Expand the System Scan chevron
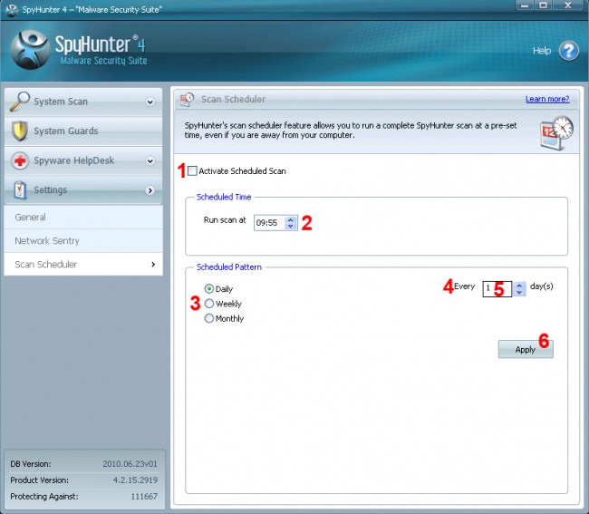The width and height of the screenshot is (589, 514). 150,102
